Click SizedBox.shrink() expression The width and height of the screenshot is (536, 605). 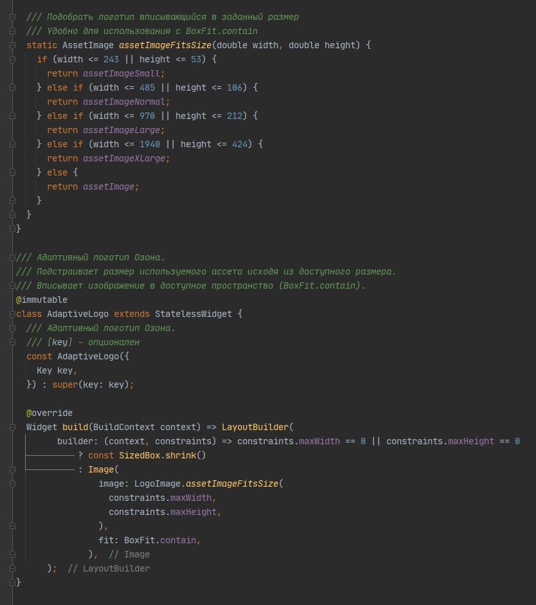(x=163, y=455)
